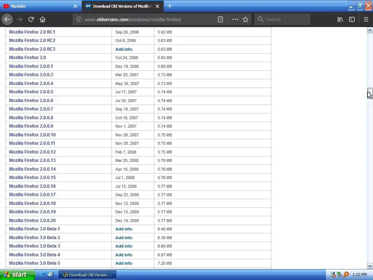Open Mozilla Firefox 2.0.0.6 link
373x280 pixels.
31,101
